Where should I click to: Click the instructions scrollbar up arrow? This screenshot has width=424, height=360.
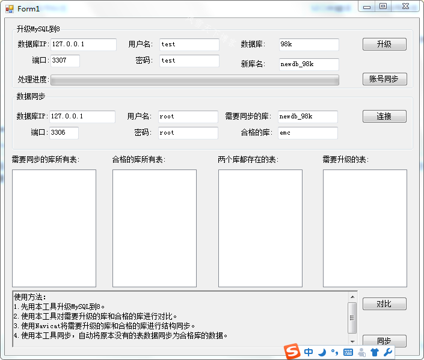352,297
